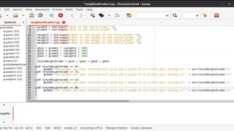Screen dimensions: 234x131
Task: Move to previous message-window tab with up arrow
Action: 4,105
